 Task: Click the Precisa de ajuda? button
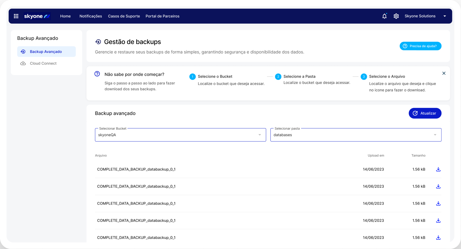pos(420,46)
